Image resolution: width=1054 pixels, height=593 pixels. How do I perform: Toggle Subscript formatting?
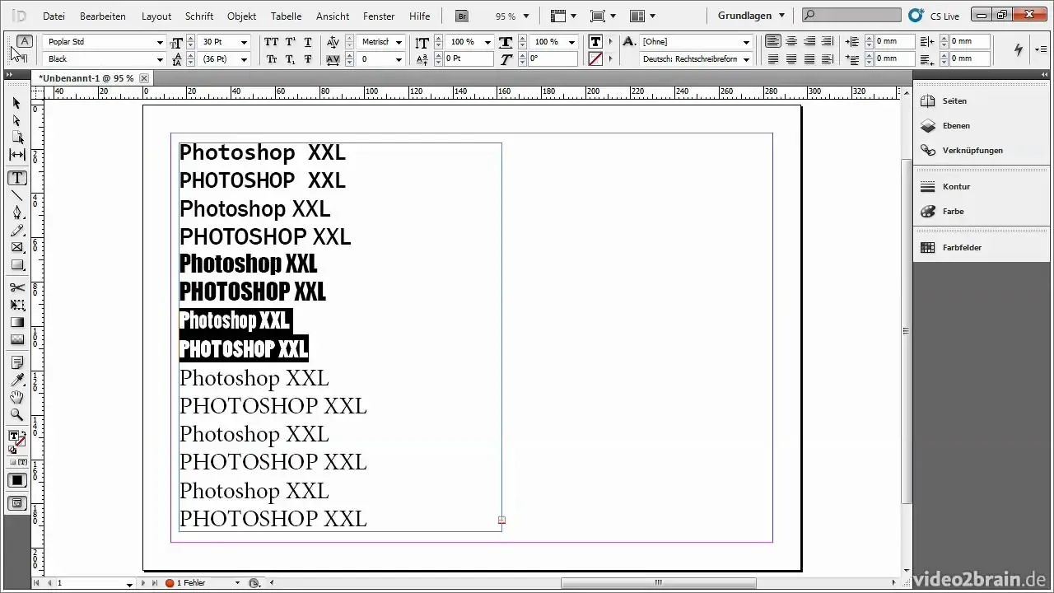point(290,59)
